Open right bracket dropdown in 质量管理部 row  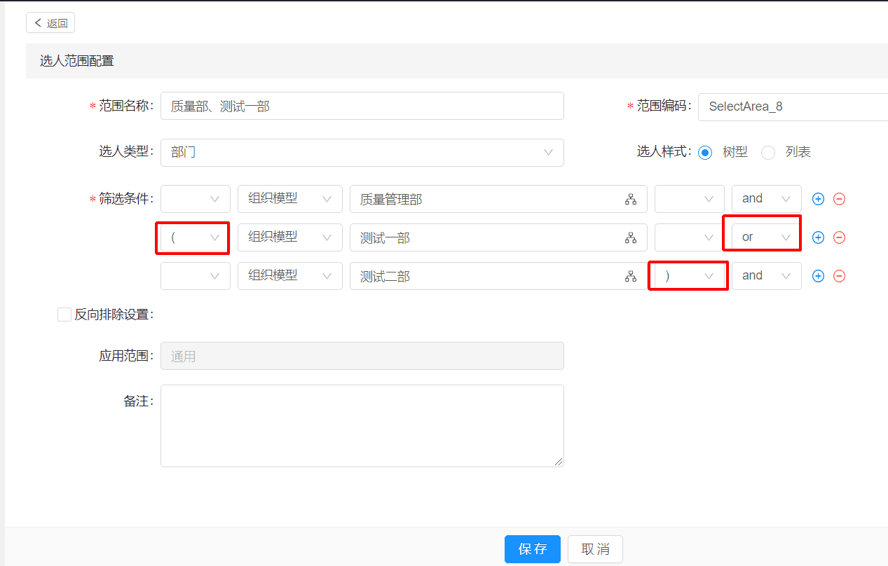pyautogui.click(x=690, y=199)
